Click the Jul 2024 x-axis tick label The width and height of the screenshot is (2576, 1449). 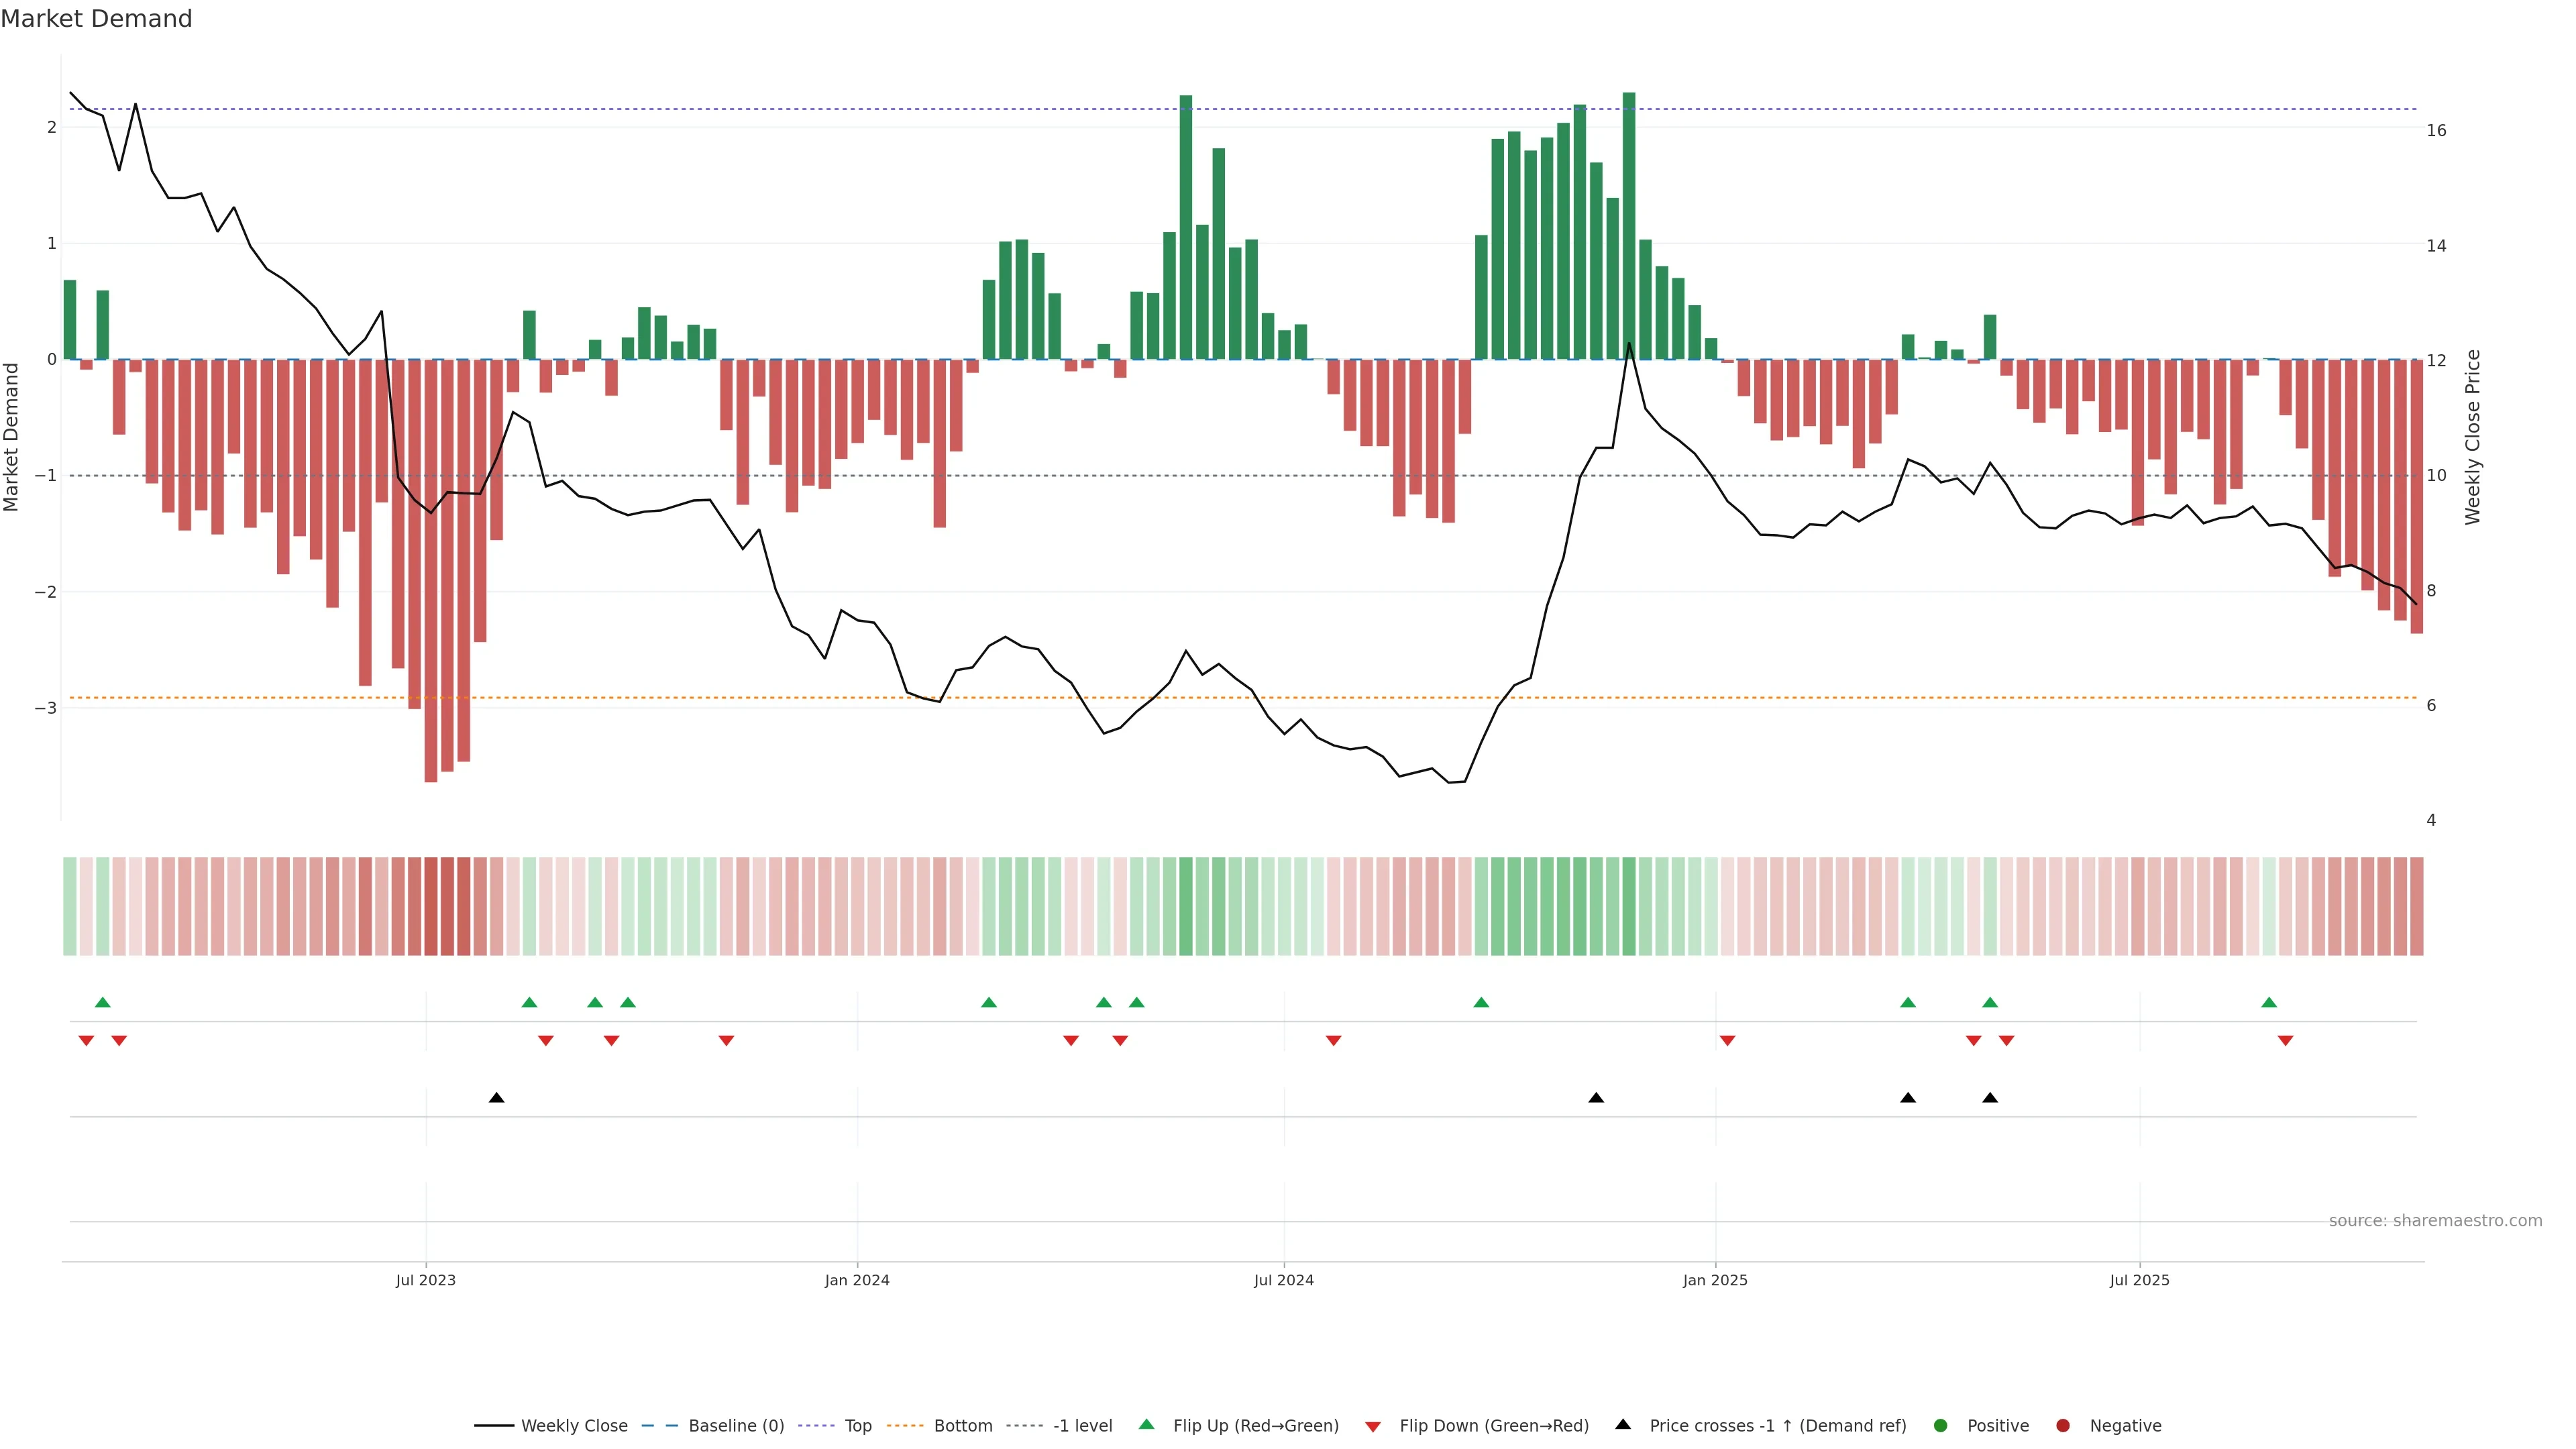[1284, 1281]
